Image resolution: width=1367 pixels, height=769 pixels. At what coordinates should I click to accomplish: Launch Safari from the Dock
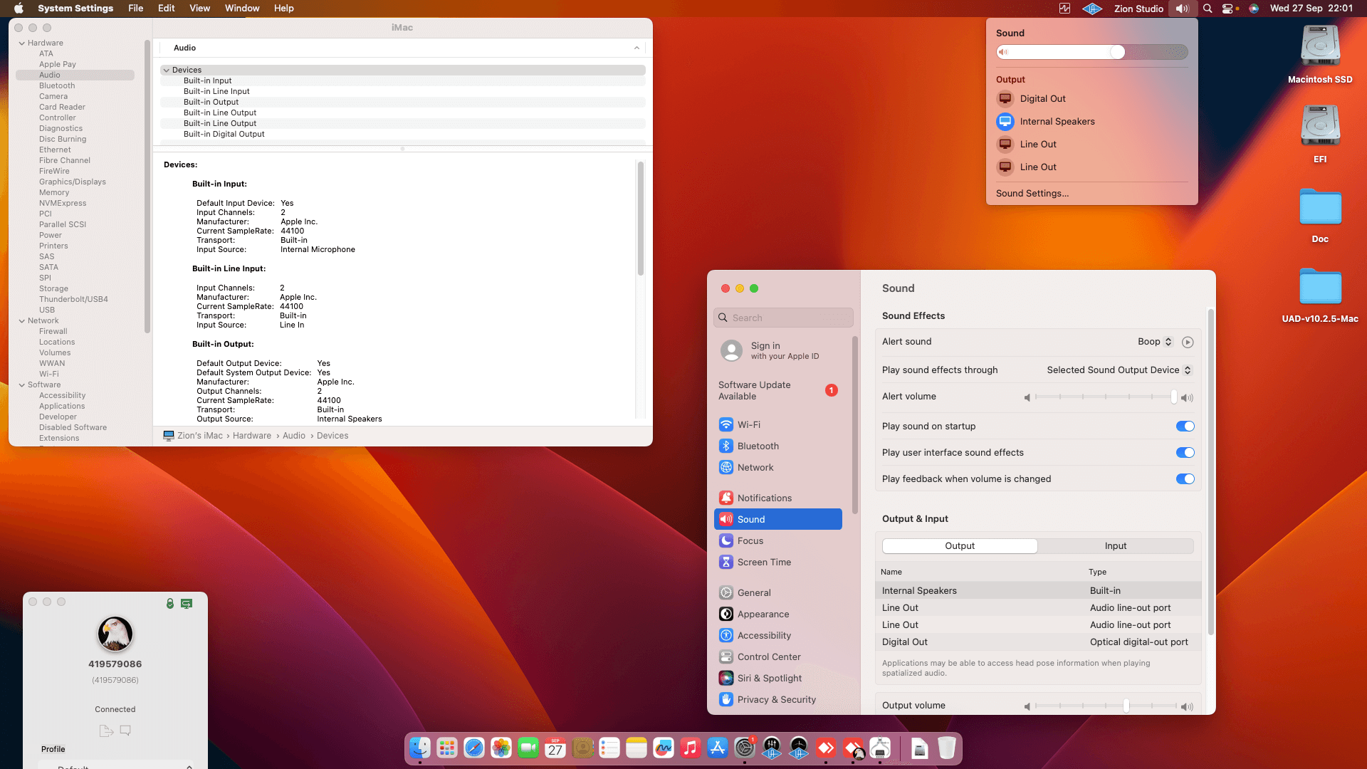[x=474, y=748]
